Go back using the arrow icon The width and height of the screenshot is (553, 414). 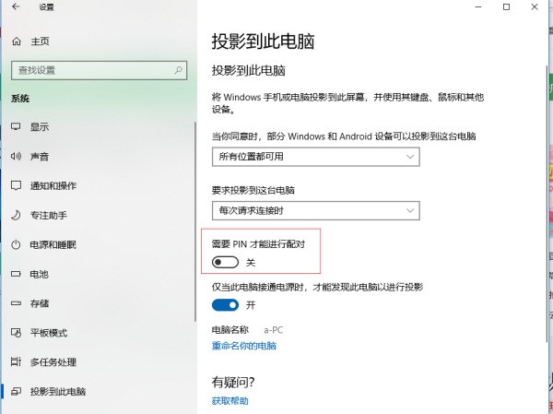click(16, 6)
